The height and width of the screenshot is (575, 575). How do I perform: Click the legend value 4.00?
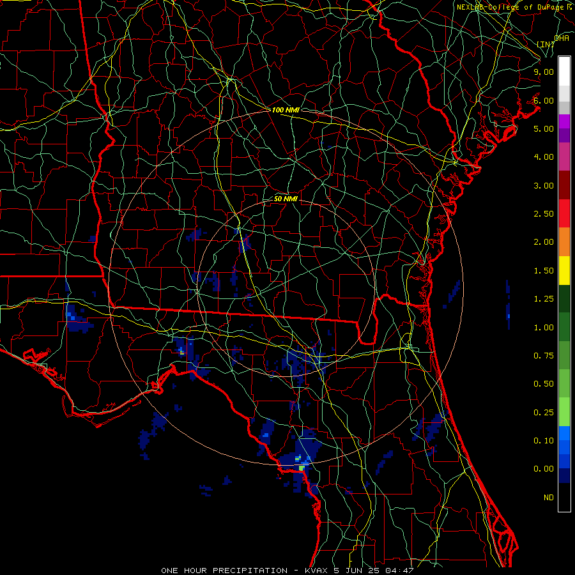pyautogui.click(x=544, y=157)
